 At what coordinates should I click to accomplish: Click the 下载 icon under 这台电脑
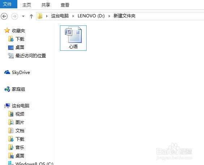pos(11,139)
